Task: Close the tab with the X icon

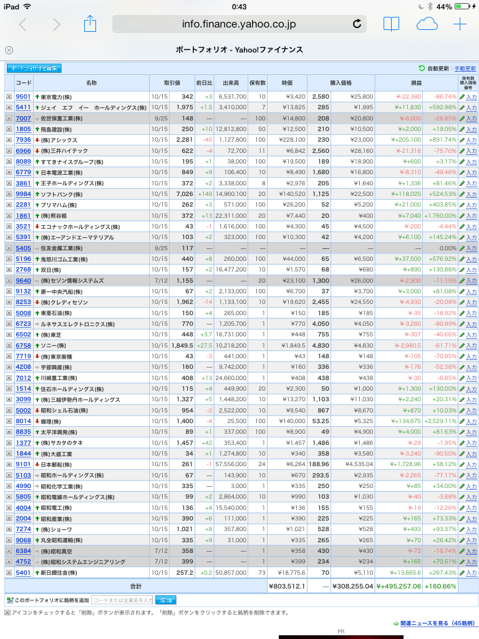Action: tap(9, 50)
